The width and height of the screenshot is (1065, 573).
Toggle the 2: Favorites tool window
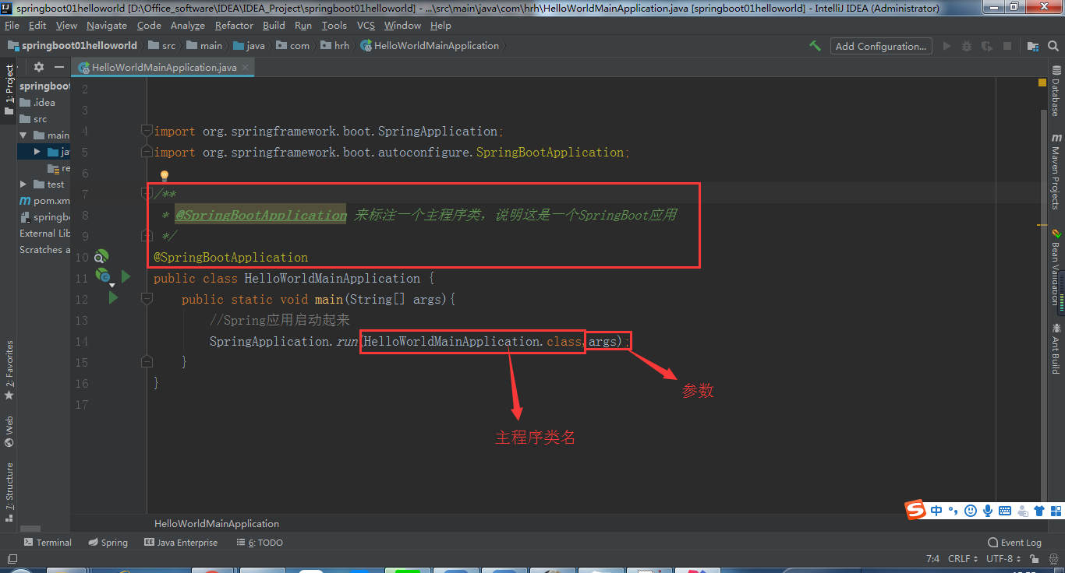point(9,370)
